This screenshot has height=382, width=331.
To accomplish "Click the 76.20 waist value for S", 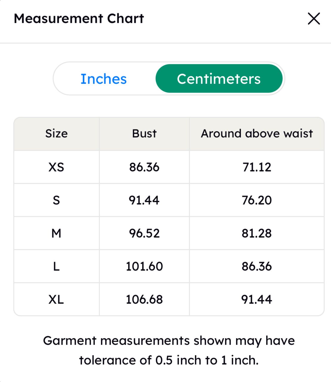I will (x=257, y=200).
